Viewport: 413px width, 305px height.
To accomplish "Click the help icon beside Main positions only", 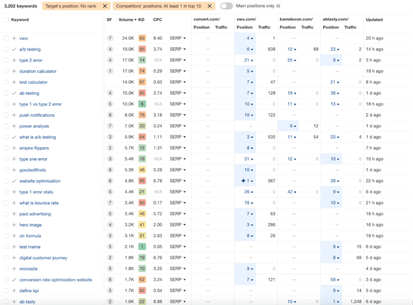I will tap(278, 6).
